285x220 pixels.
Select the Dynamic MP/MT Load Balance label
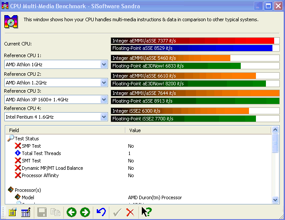[52, 168]
